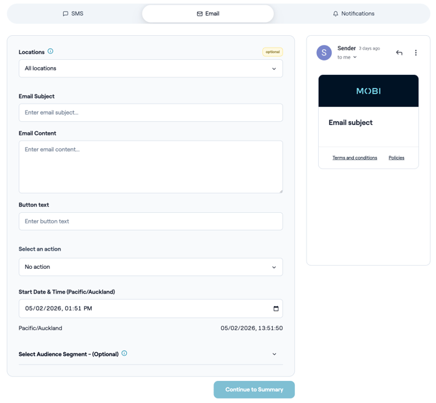The height and width of the screenshot is (403, 436).
Task: Open the All locations dropdown
Action: tap(150, 68)
